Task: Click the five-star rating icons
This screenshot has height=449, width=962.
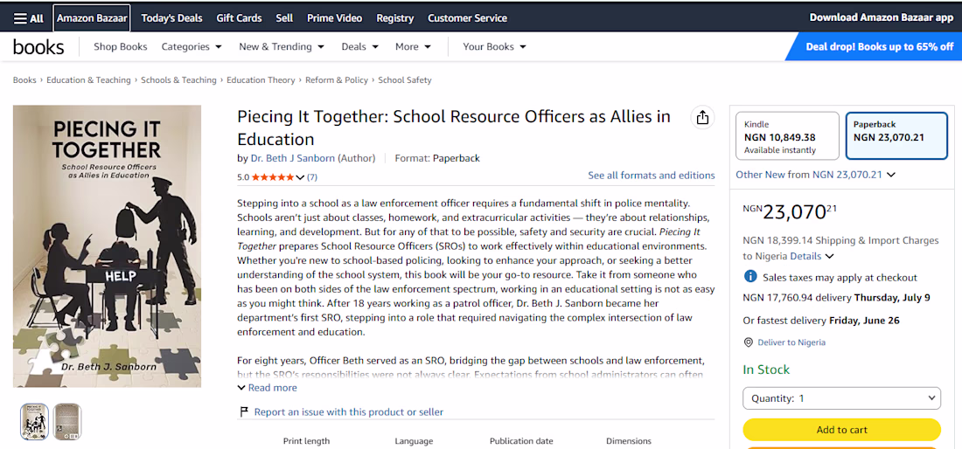Action: click(272, 177)
